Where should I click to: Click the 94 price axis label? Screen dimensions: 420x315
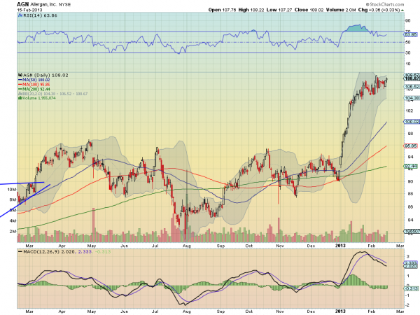pos(409,157)
